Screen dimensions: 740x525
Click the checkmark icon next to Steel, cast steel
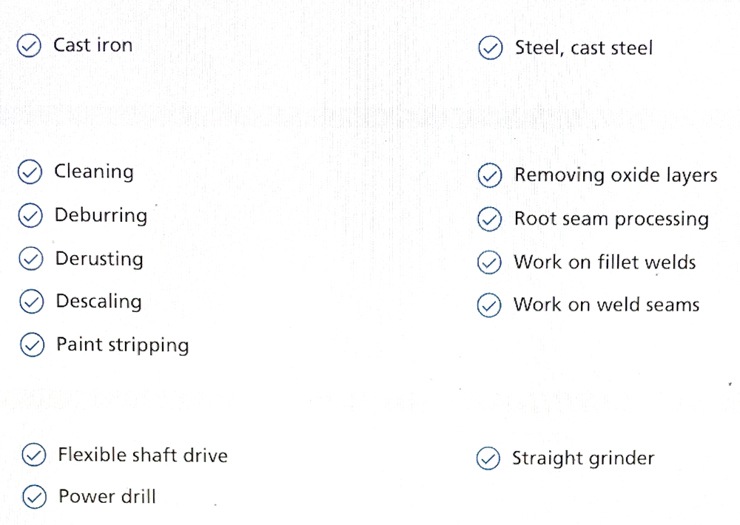pos(491,47)
